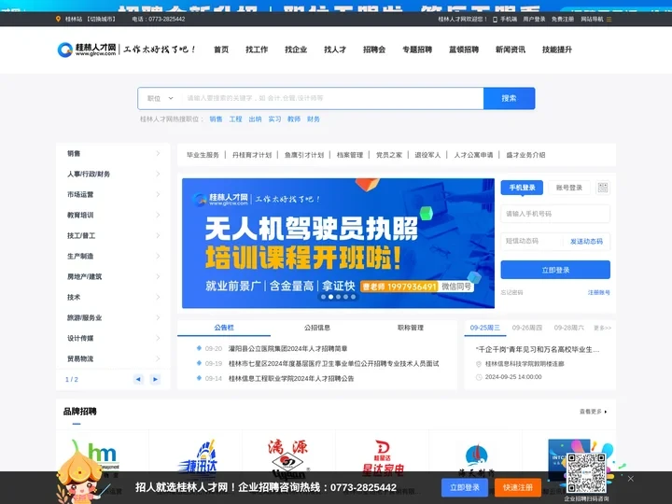Open the 招聘会 nav item

(374, 49)
